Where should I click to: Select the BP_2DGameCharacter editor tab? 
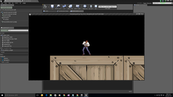12,1
